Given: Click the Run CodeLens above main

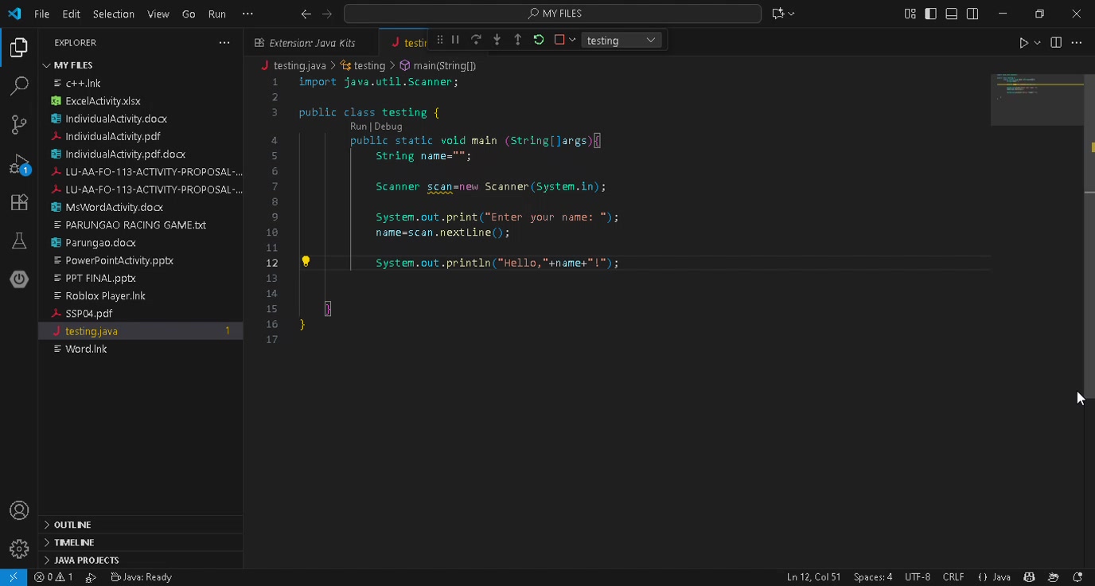Looking at the screenshot, I should coord(358,126).
